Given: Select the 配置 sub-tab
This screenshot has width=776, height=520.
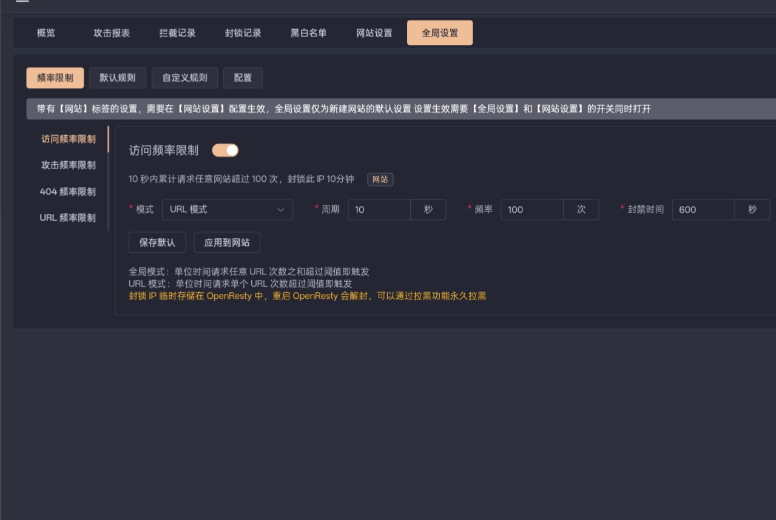Looking at the screenshot, I should click(x=243, y=78).
